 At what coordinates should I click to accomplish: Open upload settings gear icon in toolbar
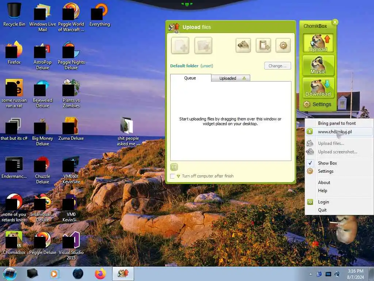(283, 45)
